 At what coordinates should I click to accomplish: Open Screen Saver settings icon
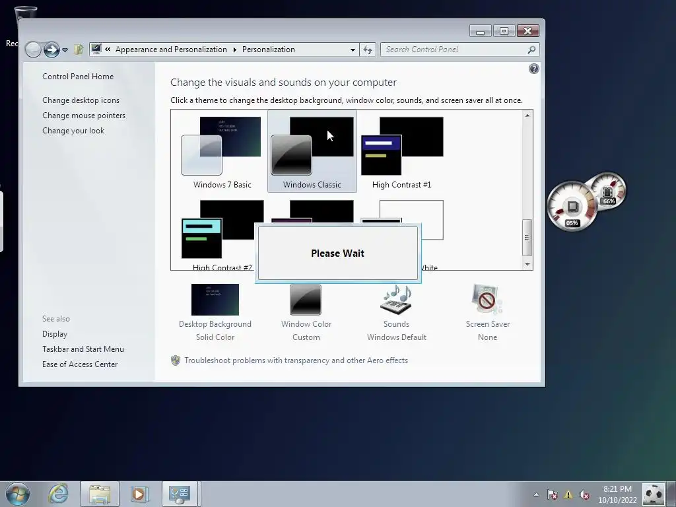pyautogui.click(x=487, y=300)
